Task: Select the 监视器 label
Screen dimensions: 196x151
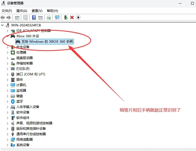Action: (21, 91)
